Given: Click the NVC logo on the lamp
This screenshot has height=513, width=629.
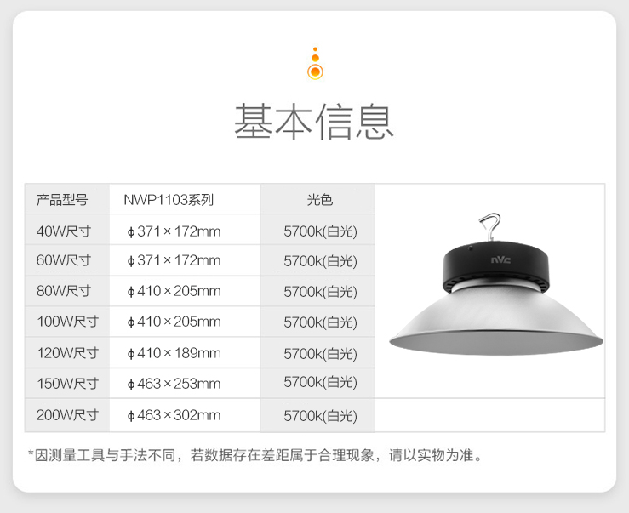Looking at the screenshot, I should coord(500,260).
